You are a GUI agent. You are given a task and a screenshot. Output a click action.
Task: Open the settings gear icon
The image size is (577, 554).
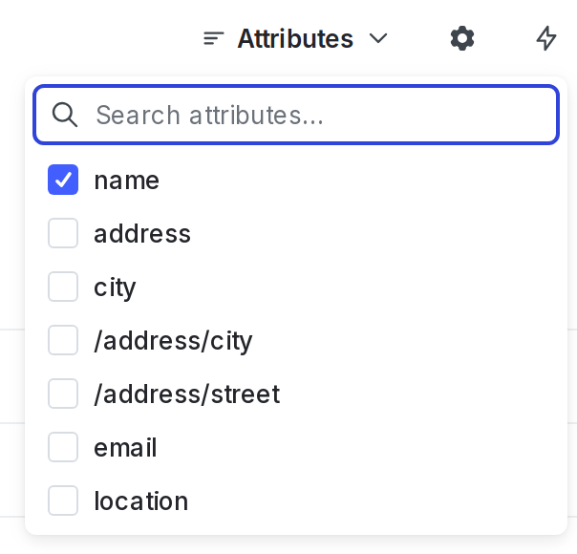pos(462,39)
